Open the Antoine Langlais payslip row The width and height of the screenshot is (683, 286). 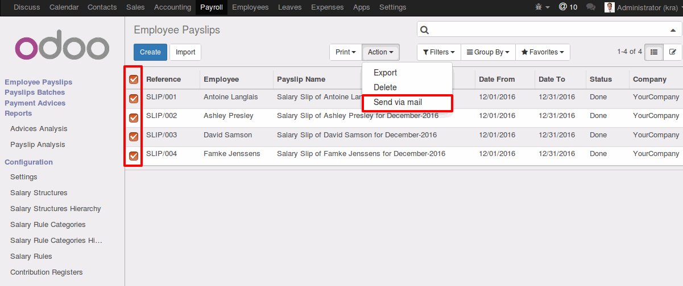click(404, 97)
